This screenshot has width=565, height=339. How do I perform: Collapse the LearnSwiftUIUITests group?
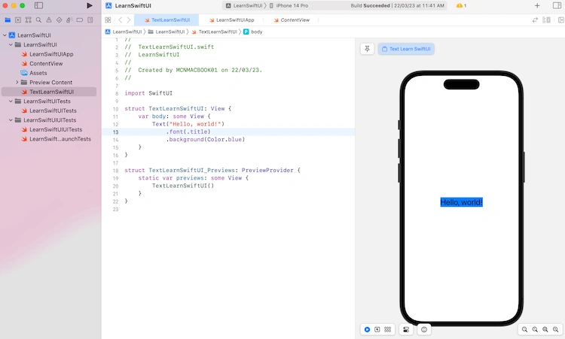(11, 120)
